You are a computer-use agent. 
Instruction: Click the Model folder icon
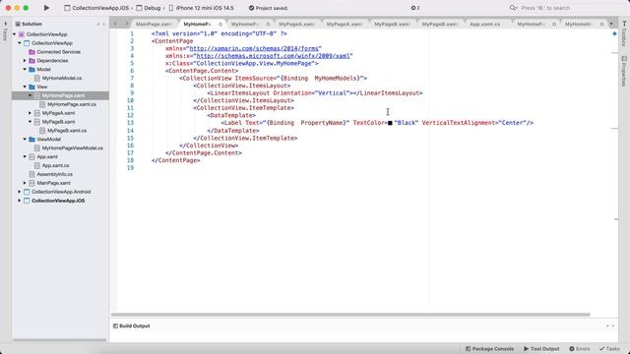[x=32, y=70]
